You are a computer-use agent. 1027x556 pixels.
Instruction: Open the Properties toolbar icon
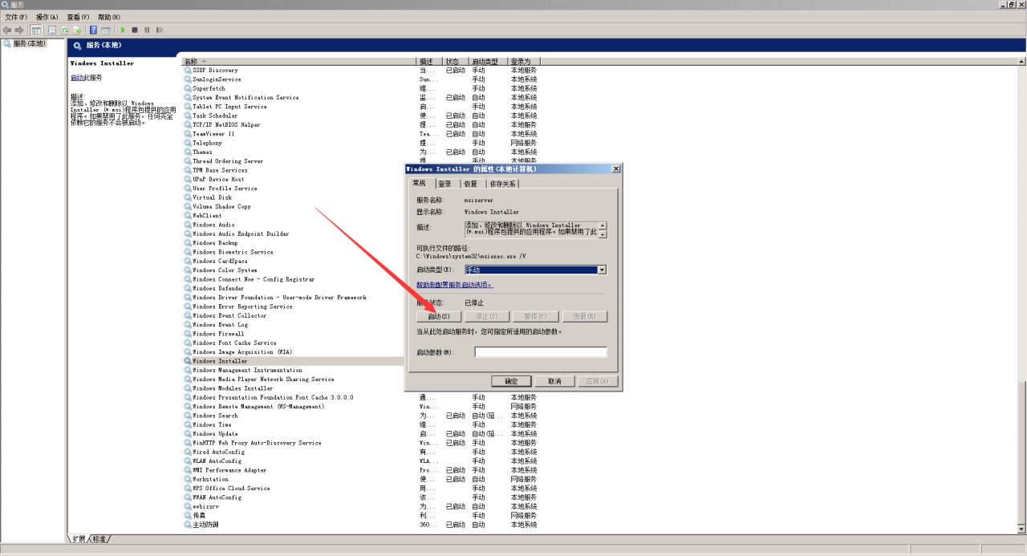pyautogui.click(x=52, y=30)
